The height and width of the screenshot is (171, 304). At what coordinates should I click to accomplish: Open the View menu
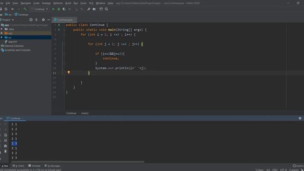[x=15, y=3]
